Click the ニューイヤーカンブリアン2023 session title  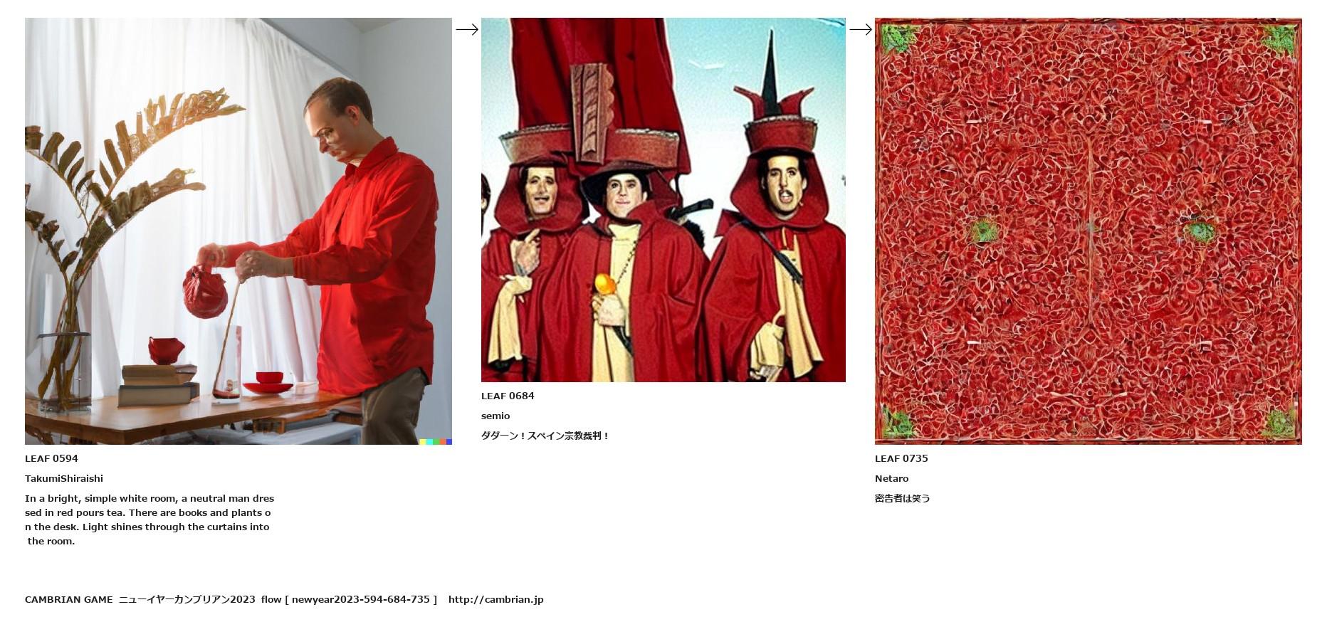coord(187,599)
